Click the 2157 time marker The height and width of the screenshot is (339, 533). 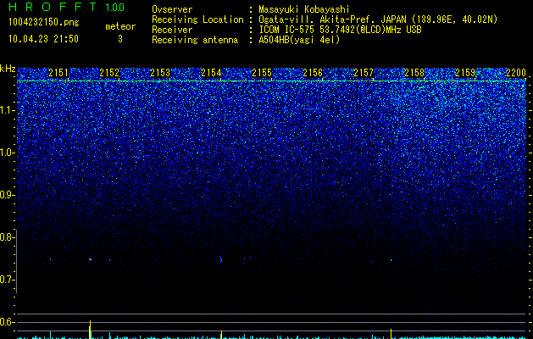364,73
